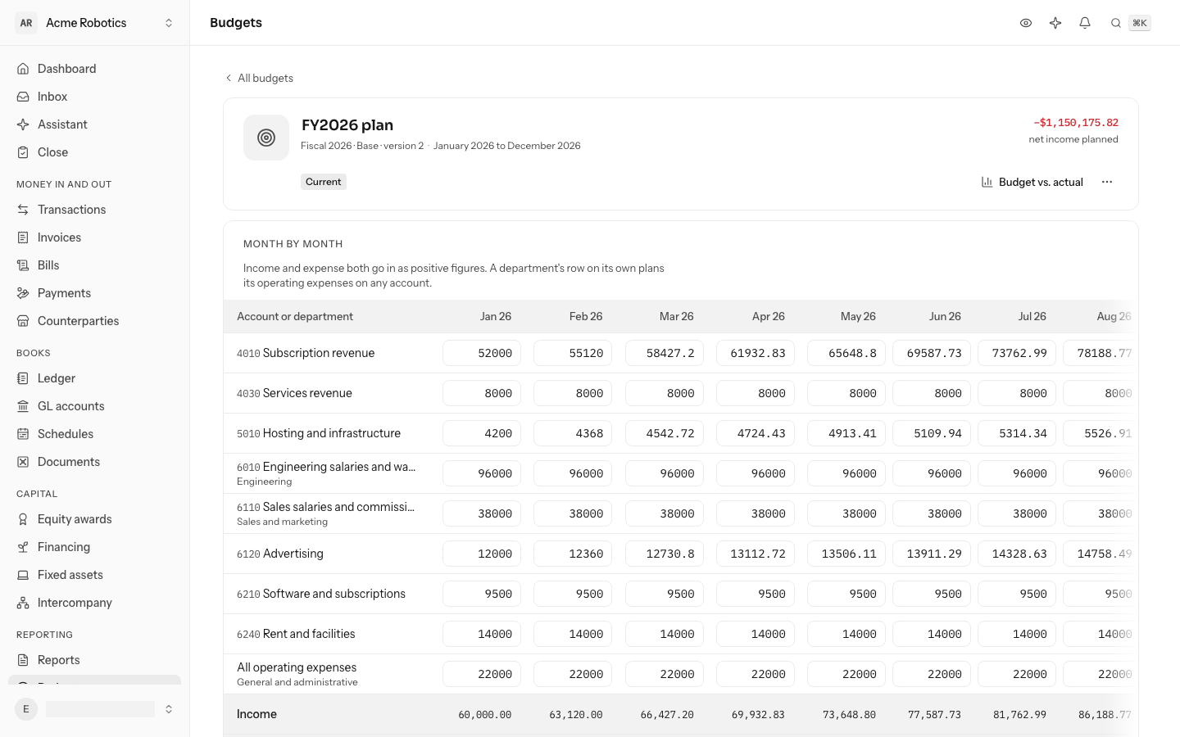Click the Jan 26 Income total 60,000.00

tap(485, 715)
